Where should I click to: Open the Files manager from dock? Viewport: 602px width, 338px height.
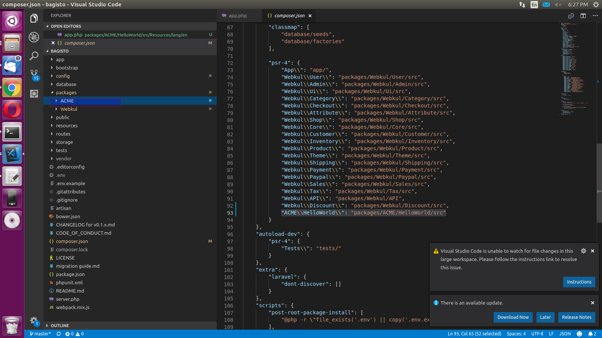pos(12,44)
